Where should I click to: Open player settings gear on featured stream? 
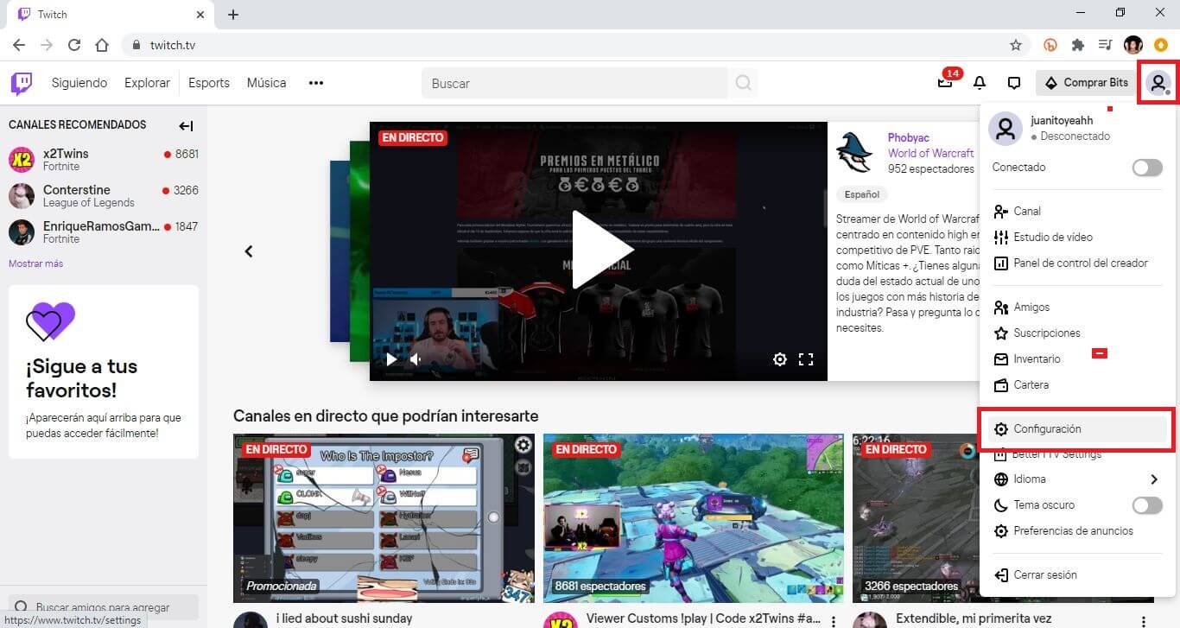click(x=780, y=359)
